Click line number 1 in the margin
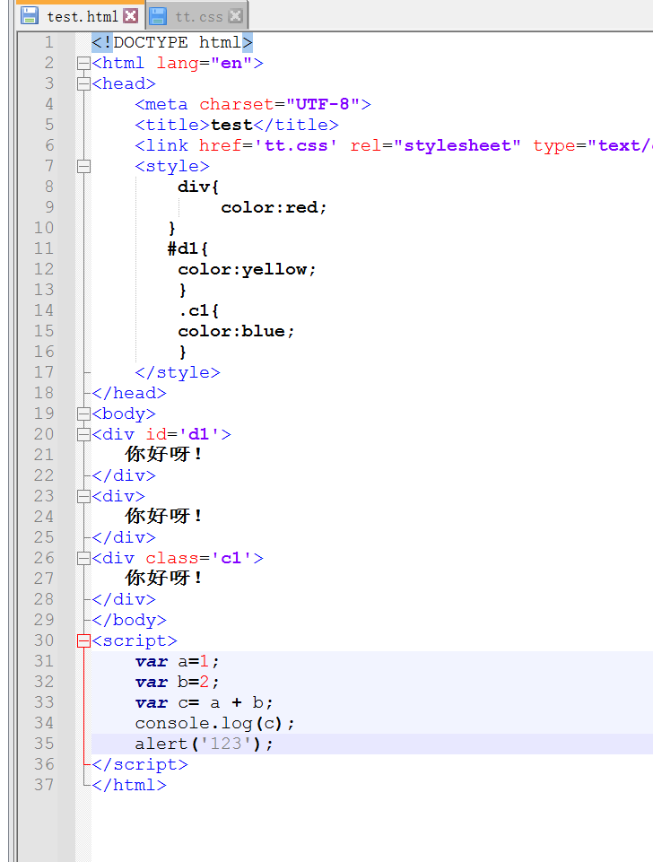This screenshot has height=862, width=653. (x=49, y=42)
